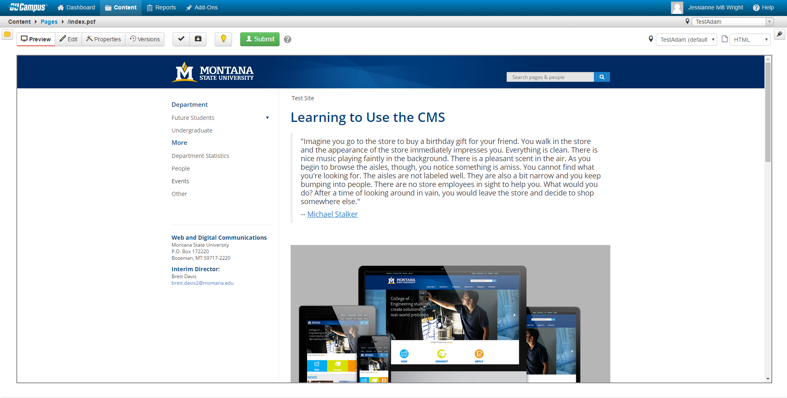
Task: Open the HTML output type dropdown
Action: (x=750, y=40)
